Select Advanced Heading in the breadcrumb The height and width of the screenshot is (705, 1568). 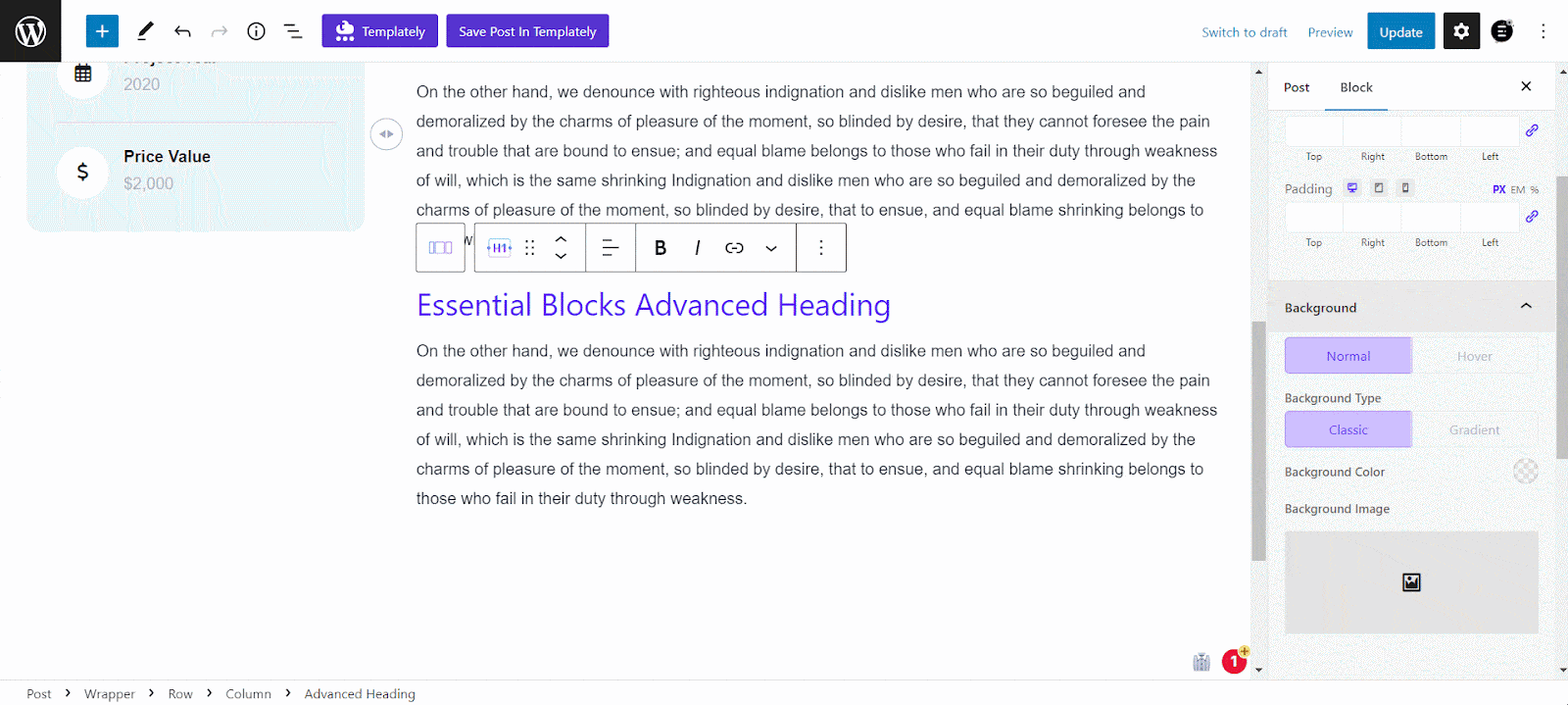(x=360, y=693)
